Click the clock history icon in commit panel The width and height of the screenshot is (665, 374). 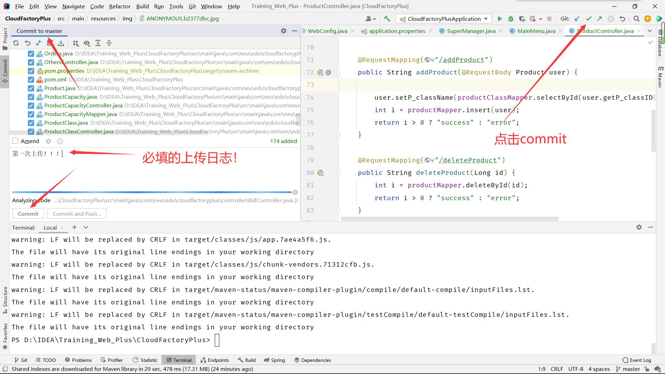click(60, 141)
